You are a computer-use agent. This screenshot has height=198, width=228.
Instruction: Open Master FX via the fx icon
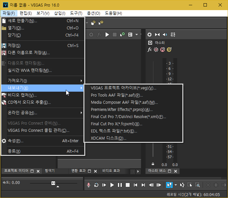[150, 50]
